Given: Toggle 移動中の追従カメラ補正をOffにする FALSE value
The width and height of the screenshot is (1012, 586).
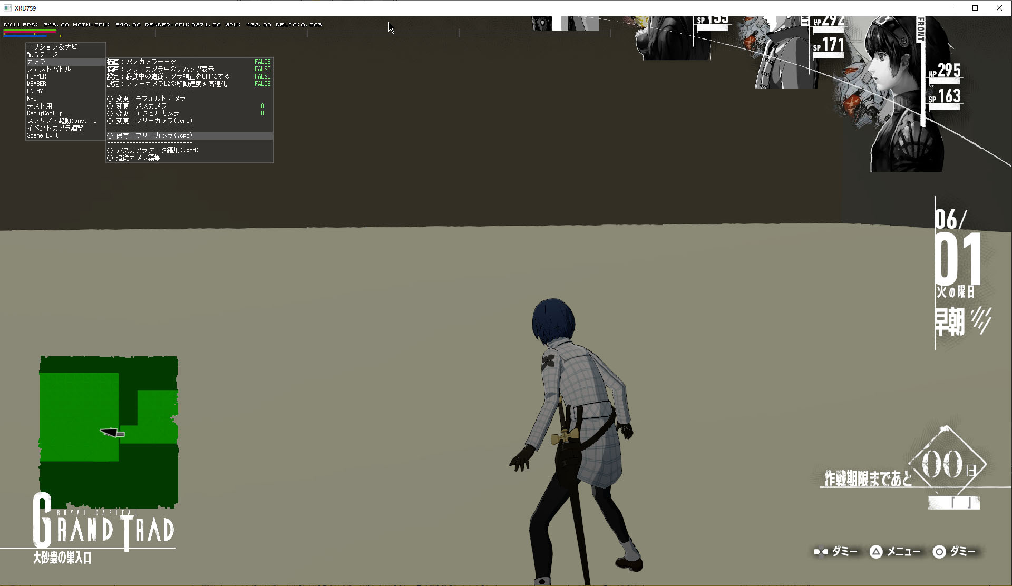Looking at the screenshot, I should point(262,76).
